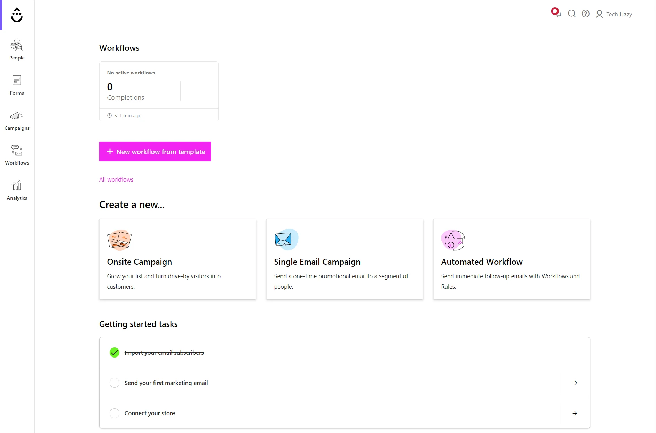Select the Campaigns label in sidebar
This screenshot has height=433, width=656.
(x=17, y=128)
